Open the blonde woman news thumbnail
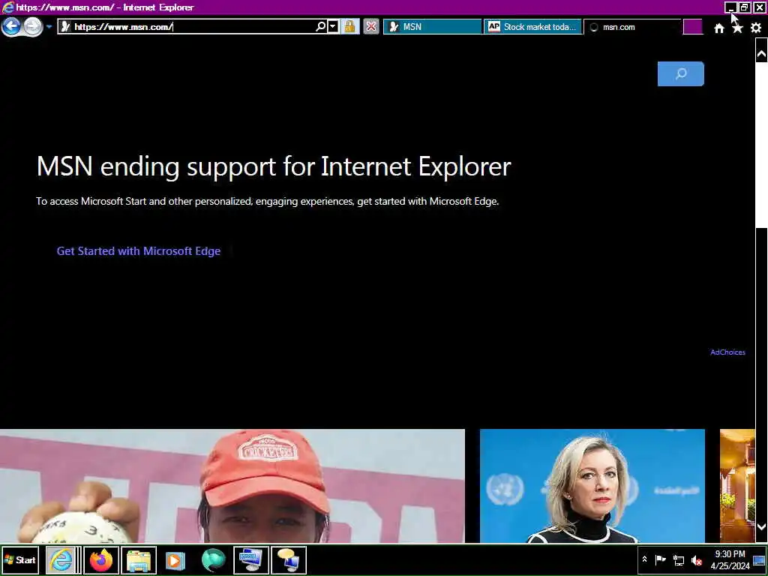 (592, 486)
